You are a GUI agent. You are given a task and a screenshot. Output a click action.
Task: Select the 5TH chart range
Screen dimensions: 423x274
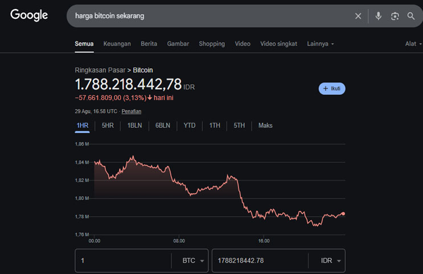[239, 126]
